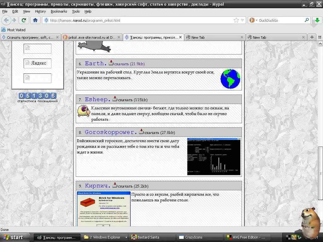323x242 pixels.
Task: Close the active ']]амсец: программы' tab
Action: (x=180, y=37)
